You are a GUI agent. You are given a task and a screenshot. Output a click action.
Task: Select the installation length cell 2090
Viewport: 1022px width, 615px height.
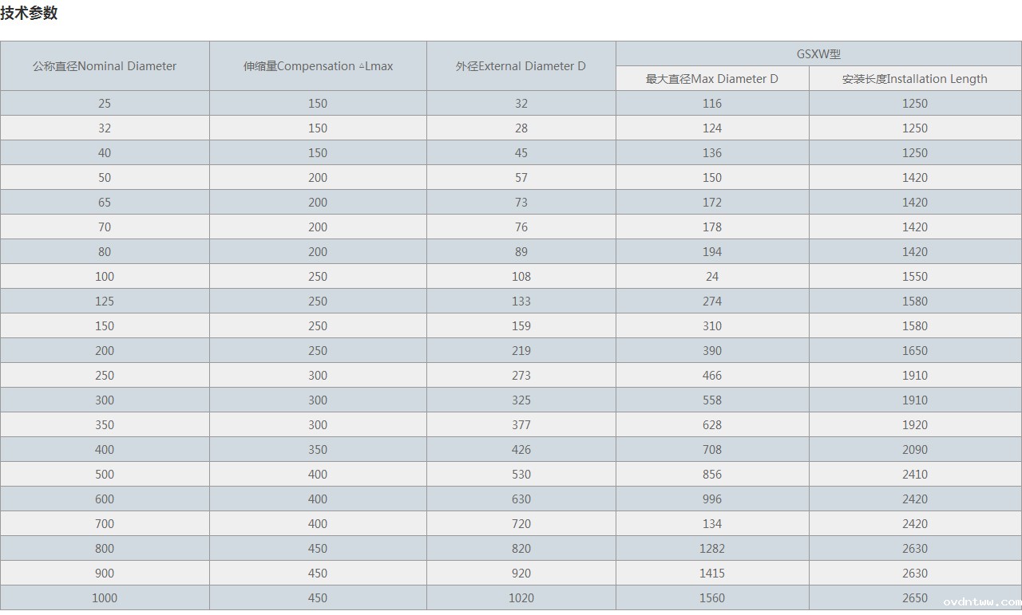pos(915,450)
